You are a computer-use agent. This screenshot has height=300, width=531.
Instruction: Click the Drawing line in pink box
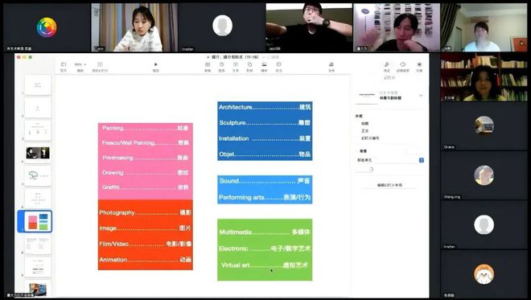[x=146, y=173]
